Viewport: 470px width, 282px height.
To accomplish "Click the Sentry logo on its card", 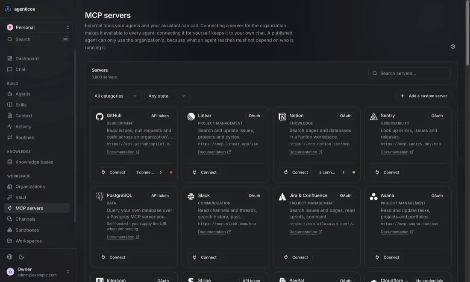I will coord(373,116).
